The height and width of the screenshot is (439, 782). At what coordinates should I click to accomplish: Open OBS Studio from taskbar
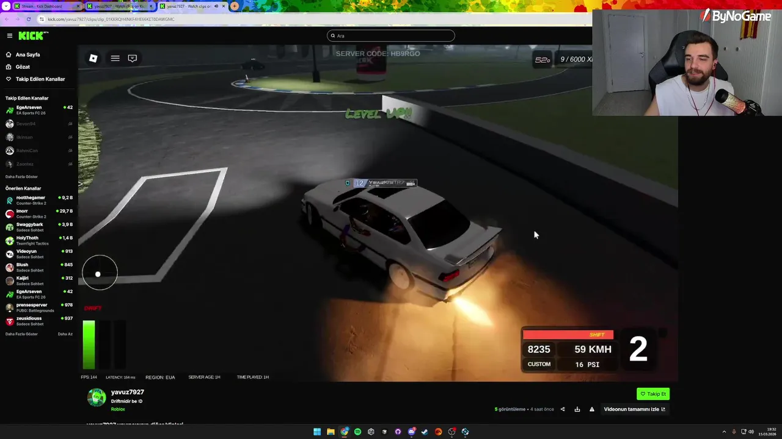(x=452, y=432)
